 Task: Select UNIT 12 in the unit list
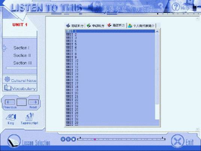(110, 67)
